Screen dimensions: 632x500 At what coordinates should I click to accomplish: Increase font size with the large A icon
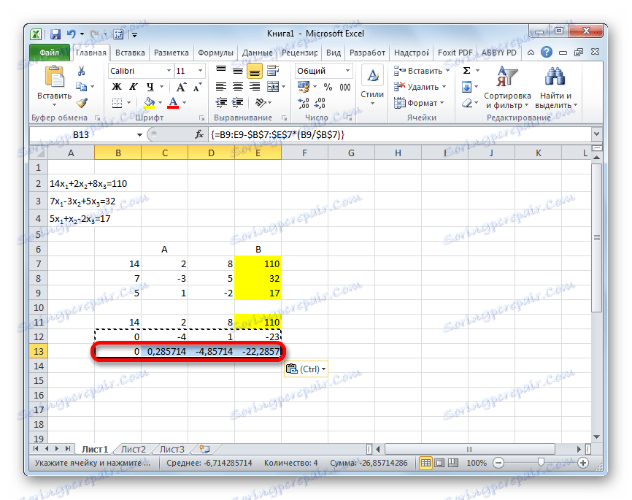click(181, 87)
